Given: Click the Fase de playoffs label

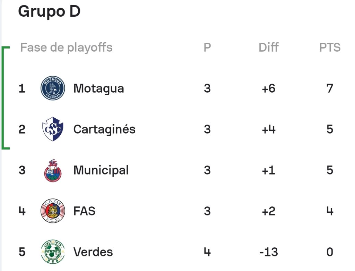Looking at the screenshot, I should pyautogui.click(x=66, y=48).
